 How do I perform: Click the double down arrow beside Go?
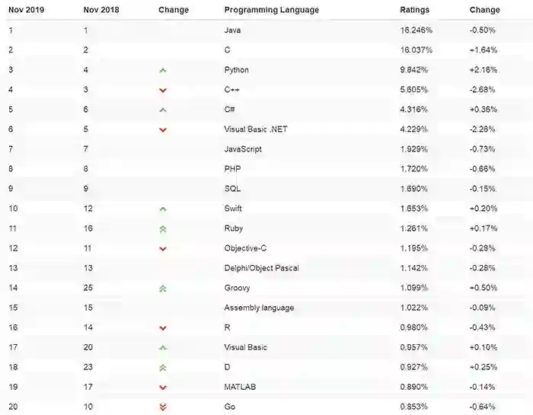point(163,407)
